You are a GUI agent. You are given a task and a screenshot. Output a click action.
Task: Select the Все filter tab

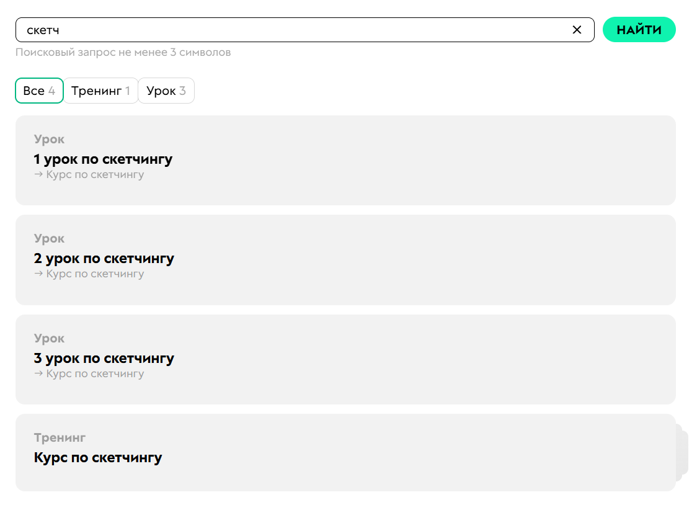click(x=39, y=91)
